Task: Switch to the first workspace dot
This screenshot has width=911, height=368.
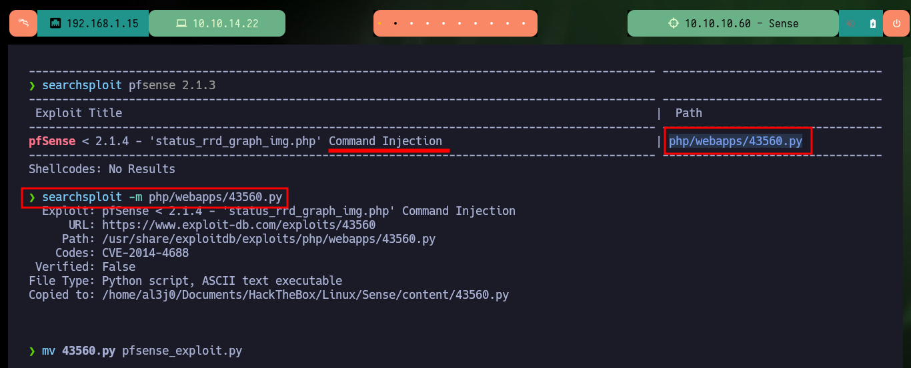Action: pos(379,23)
